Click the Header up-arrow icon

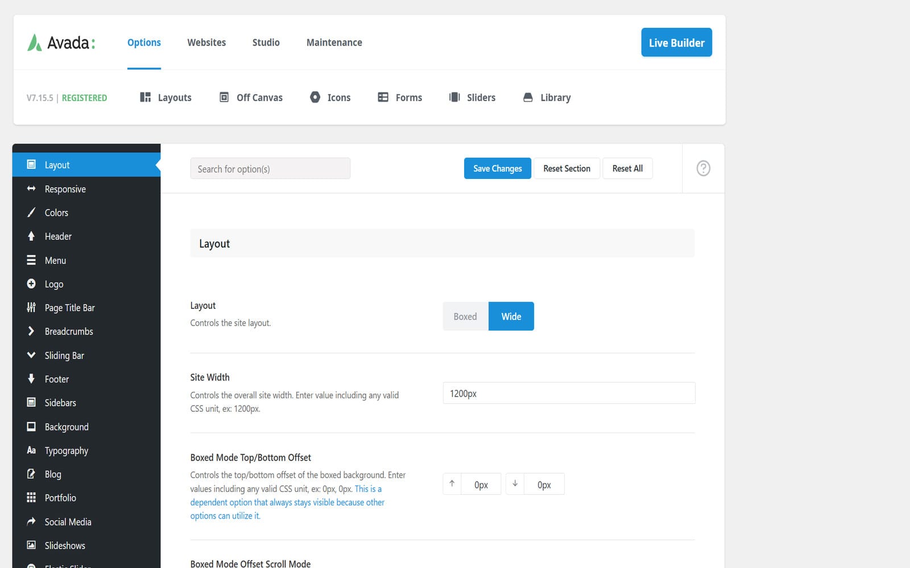coord(31,236)
